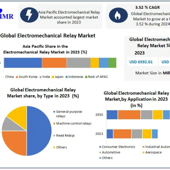Click the gray India legend marker
Image resolution: width=170 pixels, height=170 pixels.
click(x=41, y=77)
